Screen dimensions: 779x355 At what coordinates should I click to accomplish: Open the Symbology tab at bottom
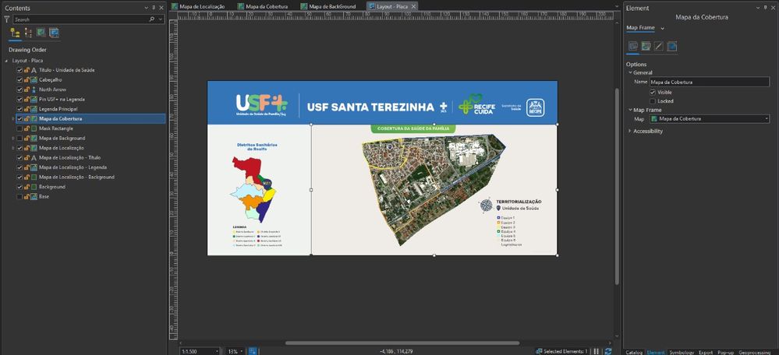click(681, 352)
